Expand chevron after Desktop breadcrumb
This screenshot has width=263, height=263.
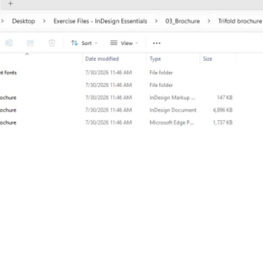[44, 21]
